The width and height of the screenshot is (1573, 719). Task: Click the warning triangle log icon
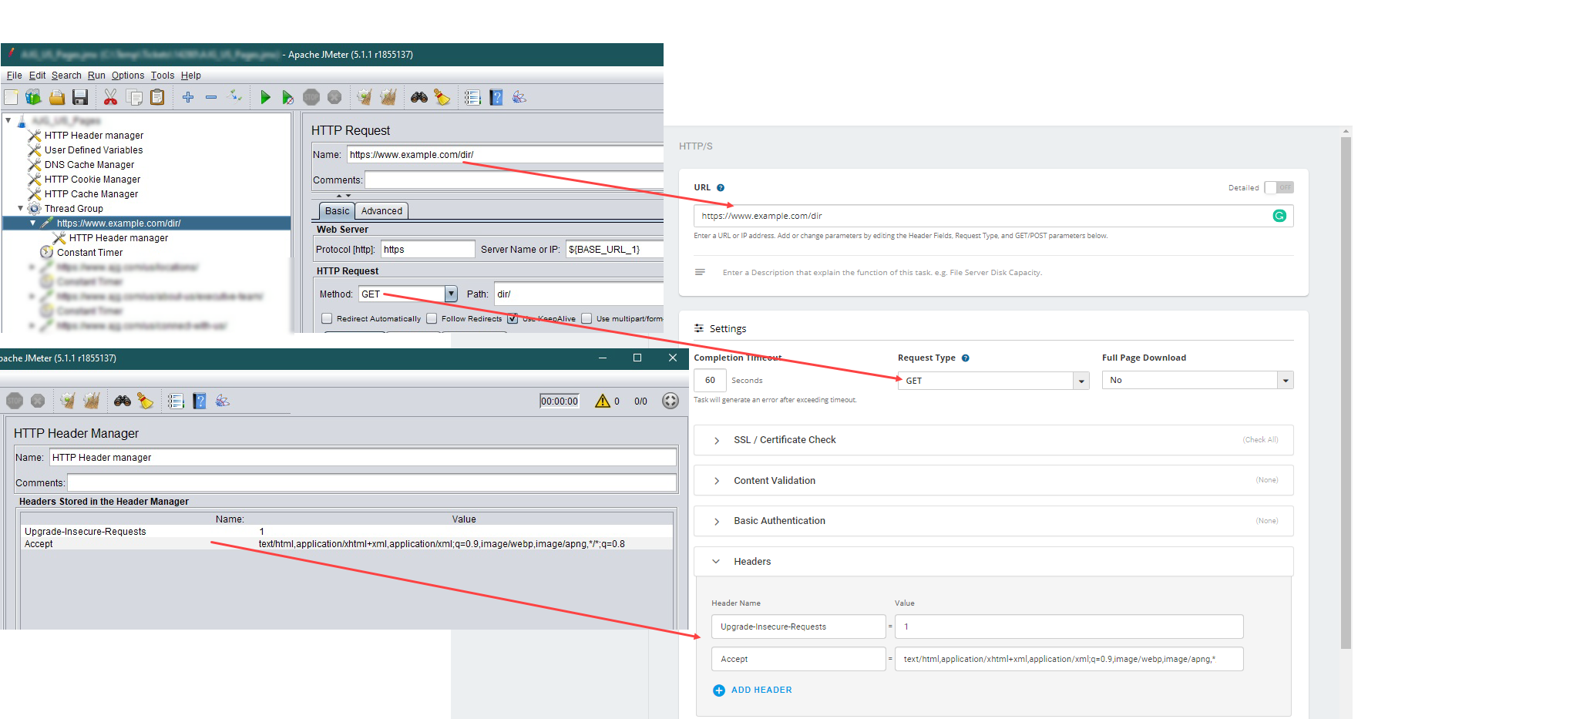[603, 401]
